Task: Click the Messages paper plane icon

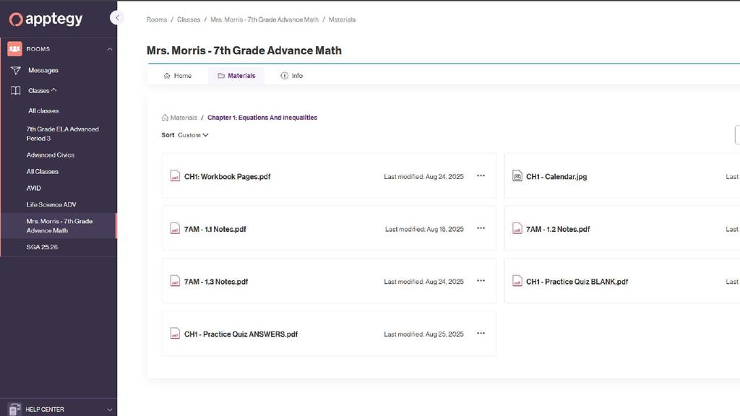Action: point(16,70)
